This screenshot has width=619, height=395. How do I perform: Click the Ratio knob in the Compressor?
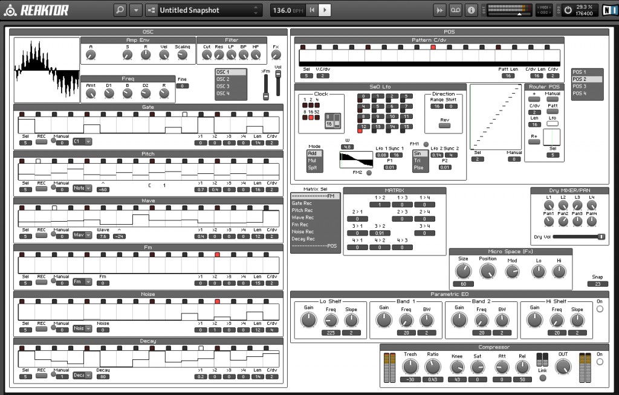point(433,367)
